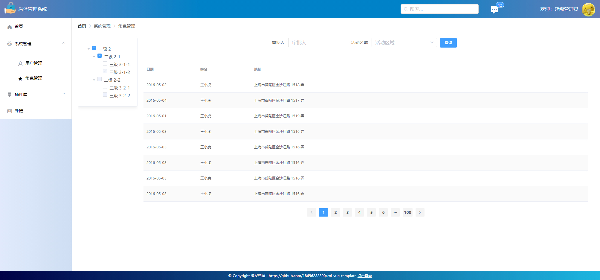The image size is (600, 280).
Task: Click the 三级 3-1-1 tree label
Action: coord(120,65)
